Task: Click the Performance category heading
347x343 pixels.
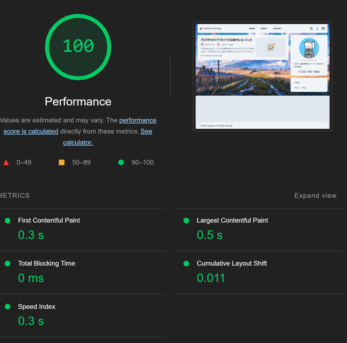Action: pyautogui.click(x=78, y=101)
